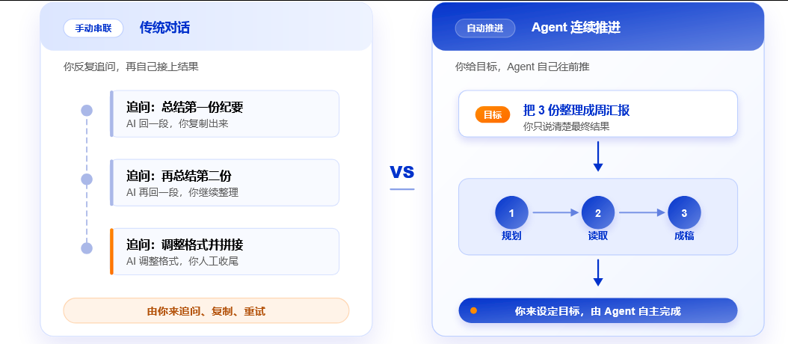Click the 由你来追问、复制、重试 banner
Screen dimensions: 788x344
click(206, 311)
